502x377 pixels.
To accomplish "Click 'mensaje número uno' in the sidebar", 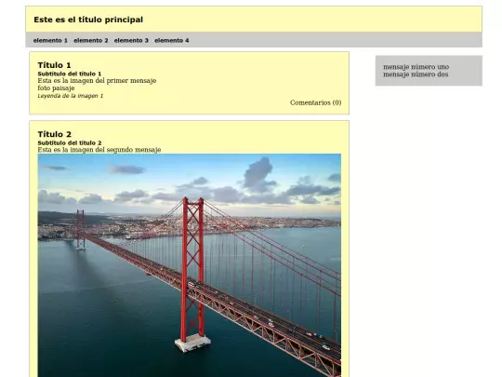I will pyautogui.click(x=416, y=67).
